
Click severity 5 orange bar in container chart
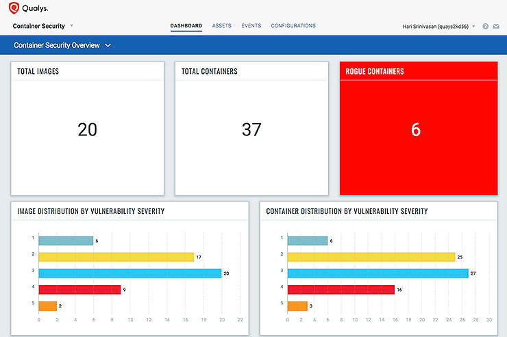tap(298, 306)
